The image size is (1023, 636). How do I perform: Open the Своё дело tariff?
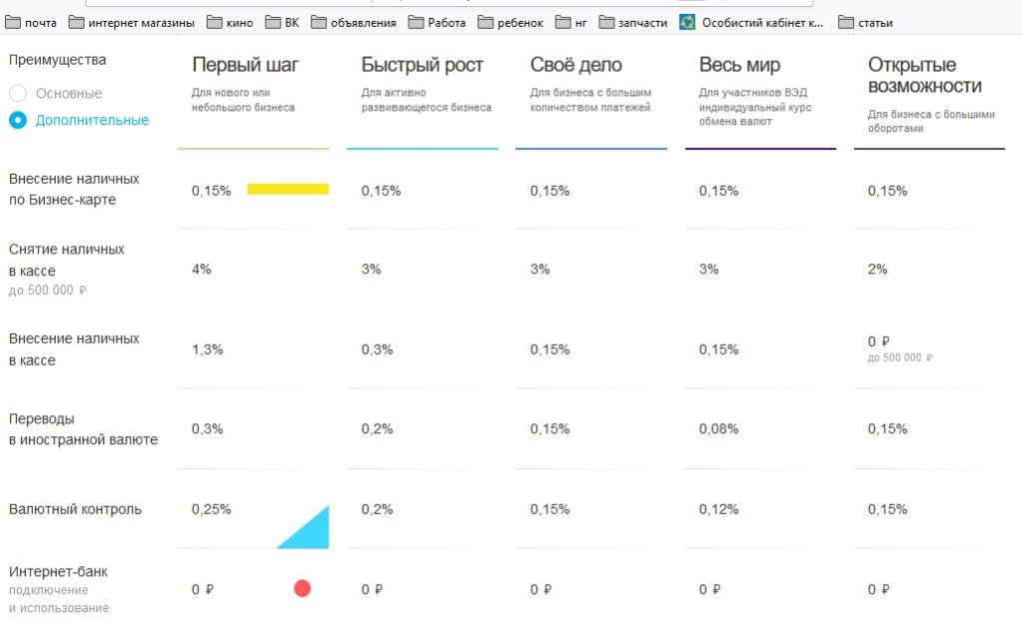575,65
